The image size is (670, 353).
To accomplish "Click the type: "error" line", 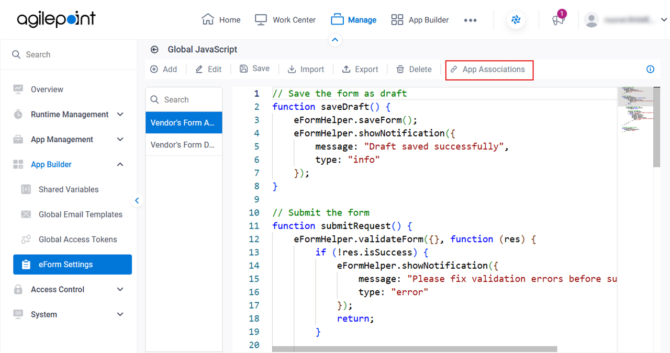I will 394,292.
